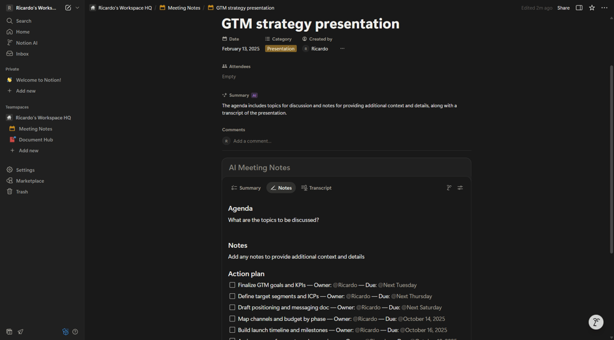Open the floating Notion AI button

[595, 322]
